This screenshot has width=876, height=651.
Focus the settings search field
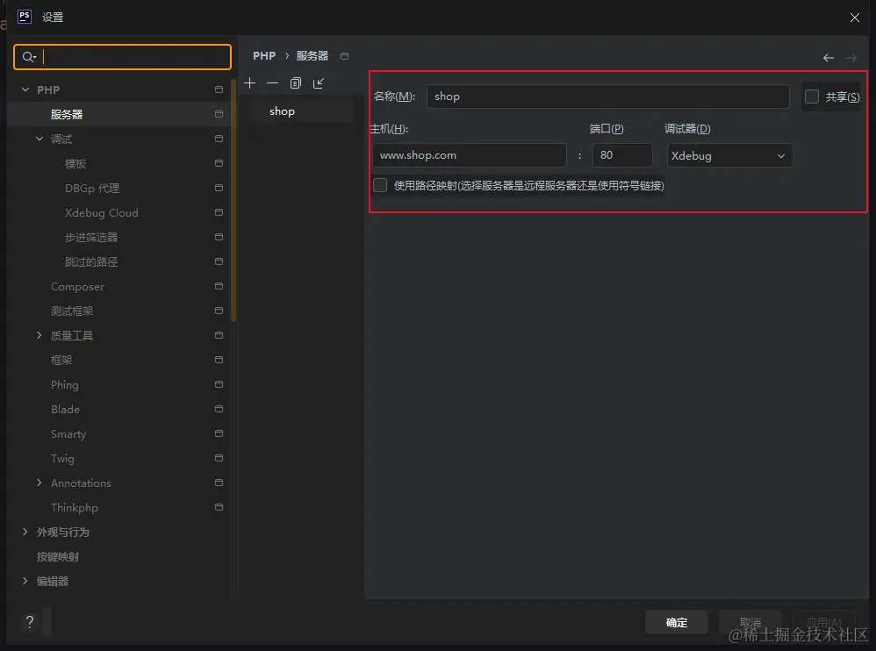pos(122,57)
